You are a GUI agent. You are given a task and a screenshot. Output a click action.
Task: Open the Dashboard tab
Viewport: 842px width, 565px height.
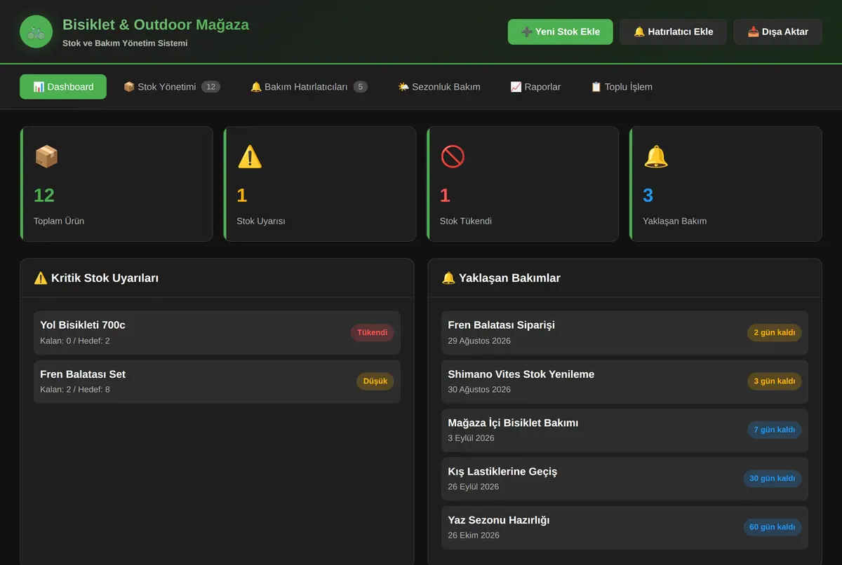pyautogui.click(x=63, y=87)
